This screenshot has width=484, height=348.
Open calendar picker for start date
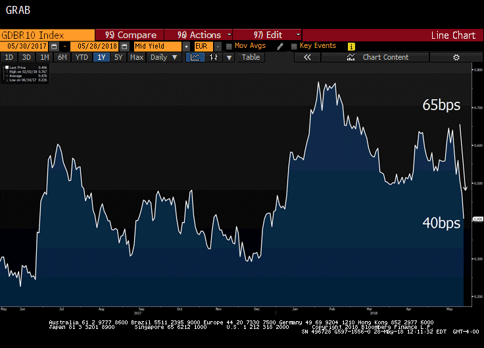(54, 47)
